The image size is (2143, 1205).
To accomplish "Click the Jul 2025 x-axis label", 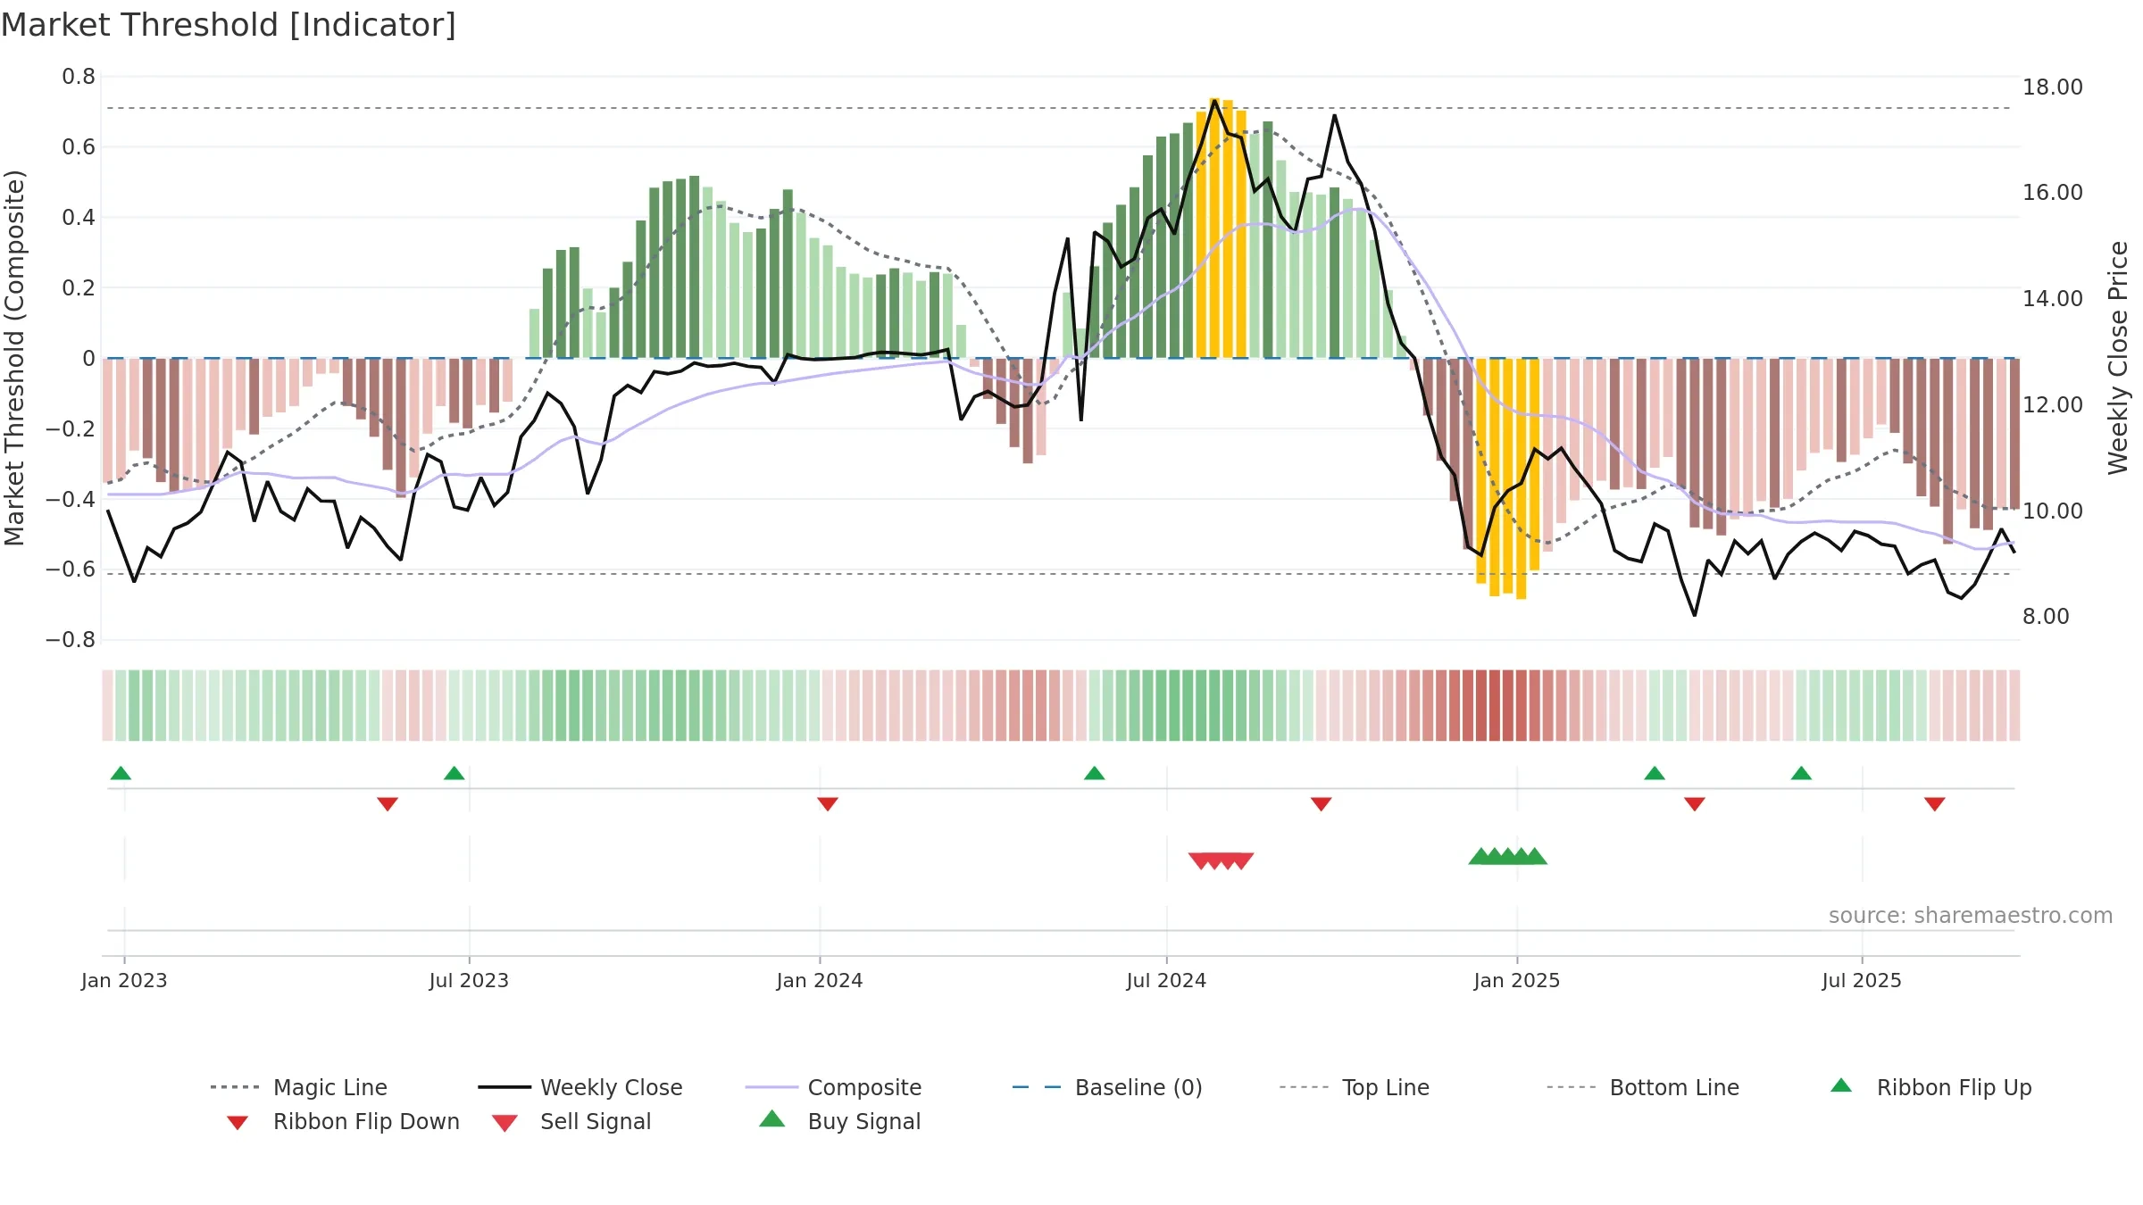I will coord(1862,980).
